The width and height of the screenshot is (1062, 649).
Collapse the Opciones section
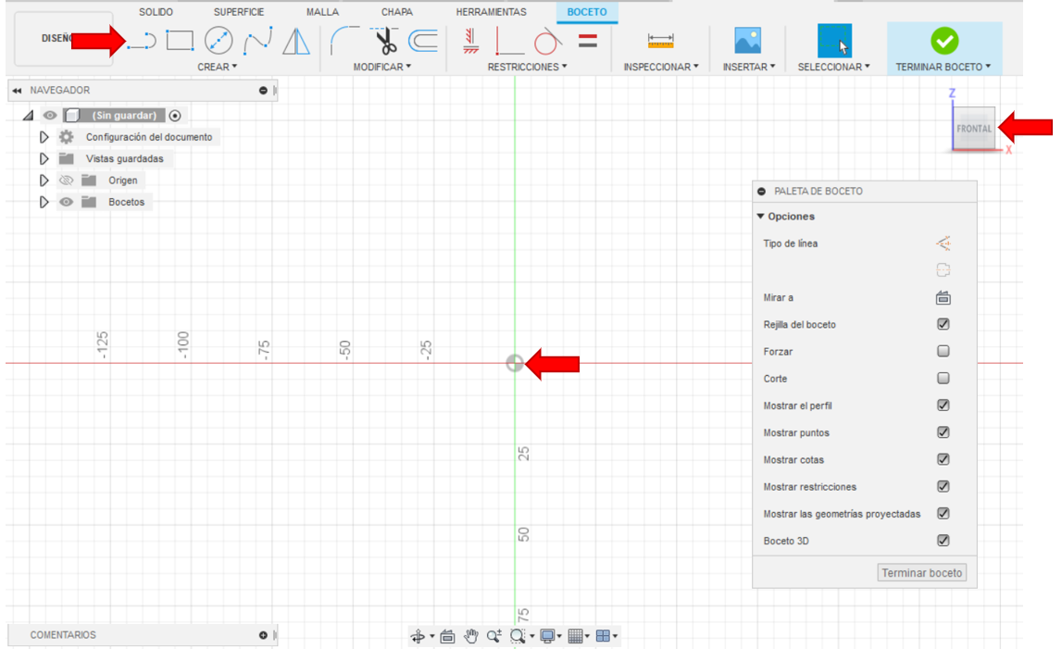(x=760, y=216)
